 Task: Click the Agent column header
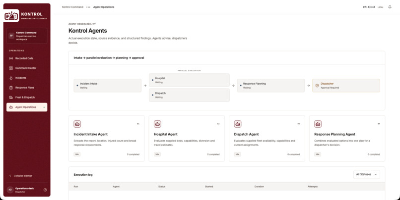click(116, 187)
